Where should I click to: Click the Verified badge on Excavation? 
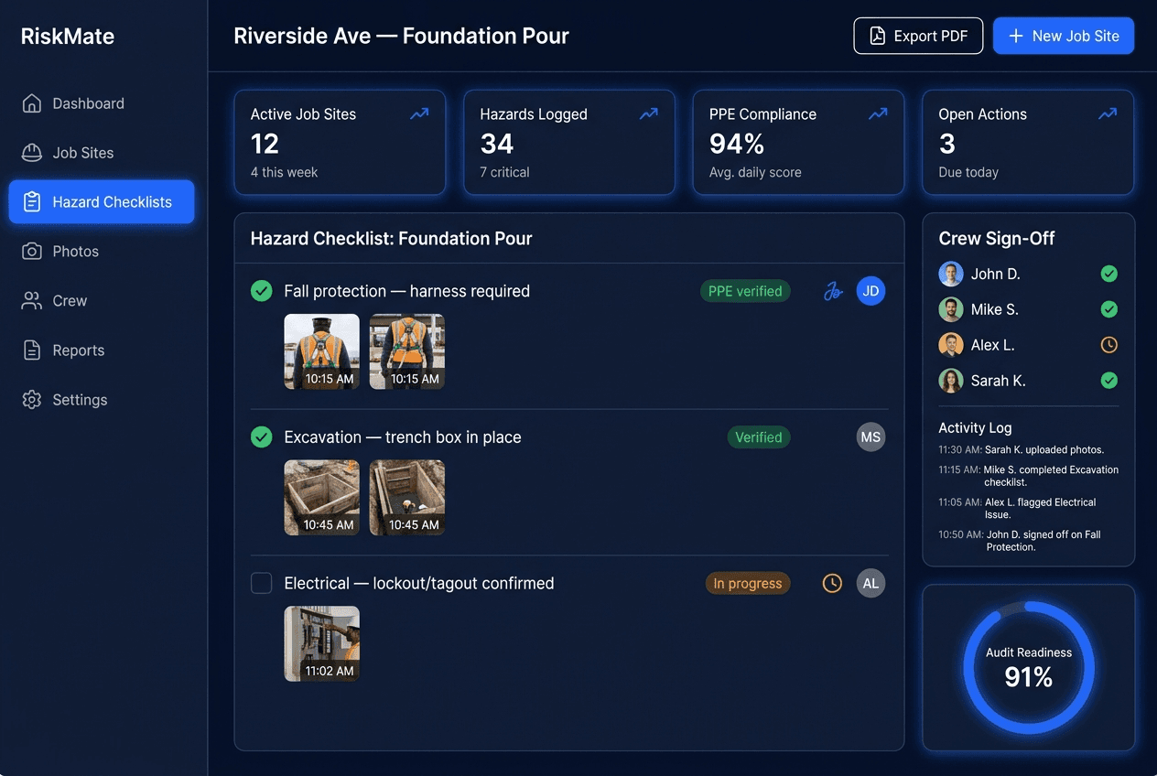759,437
